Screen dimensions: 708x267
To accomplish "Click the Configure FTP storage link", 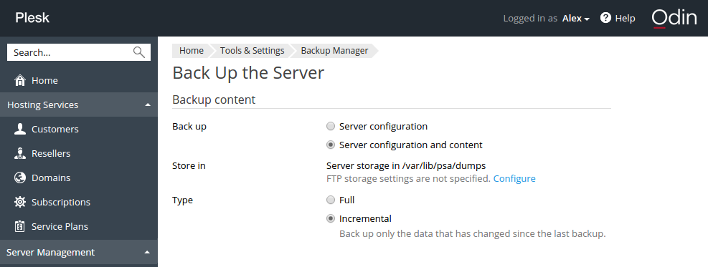I will pos(514,179).
